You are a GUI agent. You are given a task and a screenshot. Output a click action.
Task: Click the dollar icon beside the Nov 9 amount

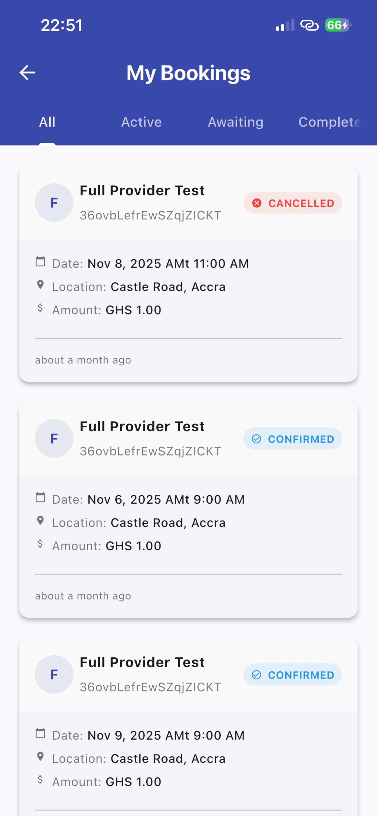pyautogui.click(x=40, y=780)
